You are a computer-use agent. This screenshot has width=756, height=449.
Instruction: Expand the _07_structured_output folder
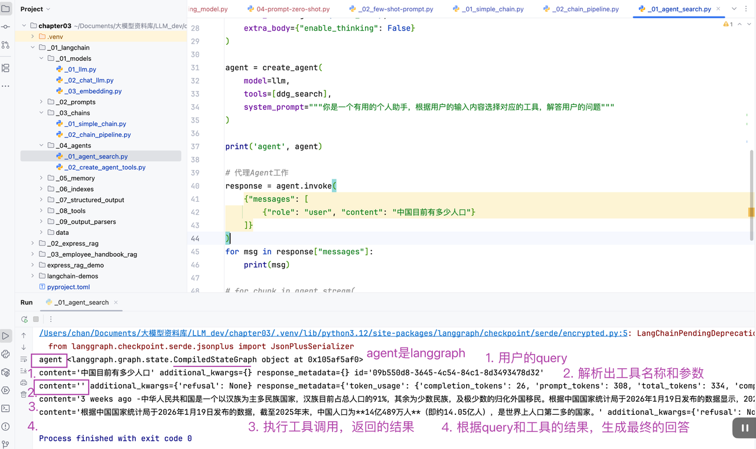point(41,200)
